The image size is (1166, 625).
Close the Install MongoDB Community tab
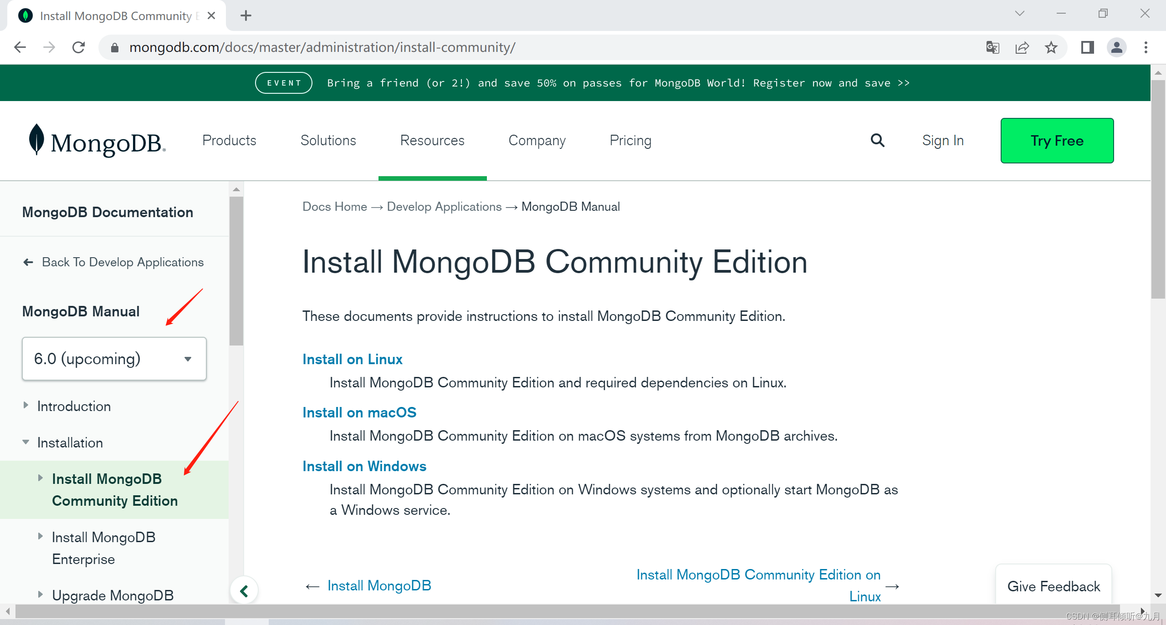point(211,15)
